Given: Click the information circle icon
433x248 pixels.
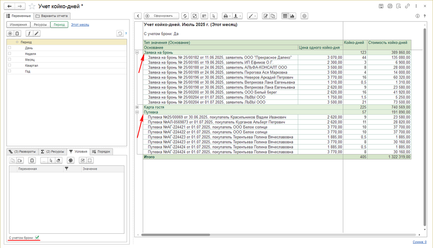Looking at the screenshot, I should [417, 16].
